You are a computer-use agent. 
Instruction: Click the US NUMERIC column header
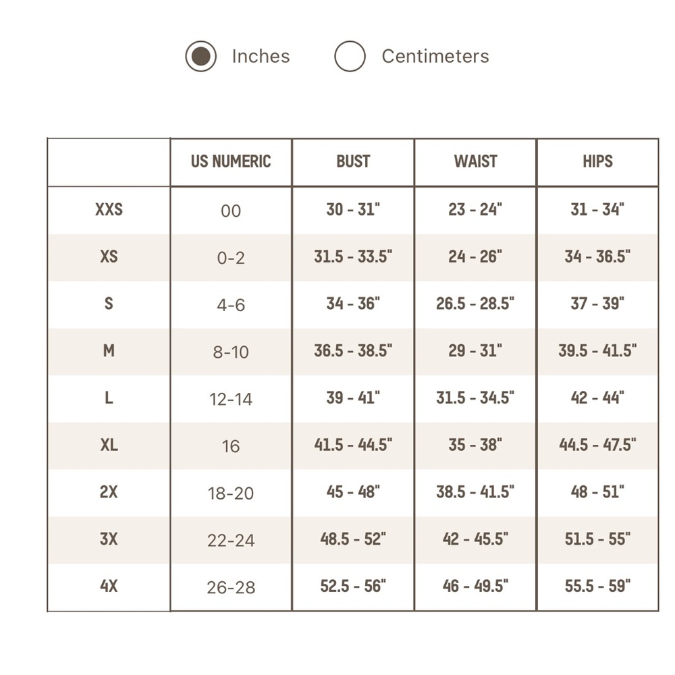(231, 161)
